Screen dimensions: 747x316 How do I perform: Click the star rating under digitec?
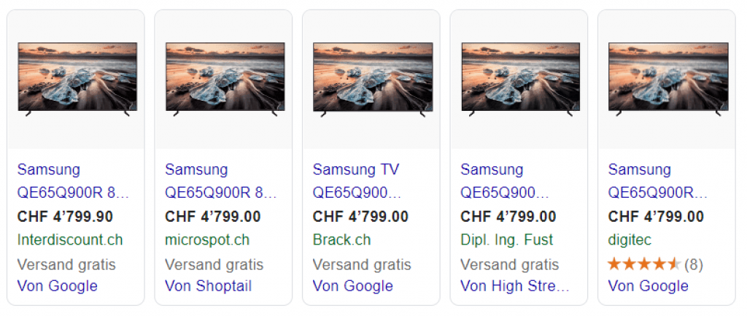click(x=643, y=263)
